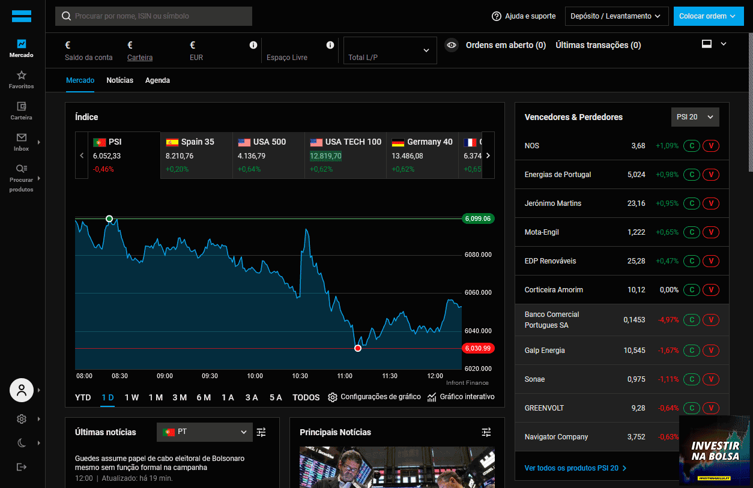Click sell V for EDP Renováveis
The height and width of the screenshot is (488, 753).
coord(711,261)
